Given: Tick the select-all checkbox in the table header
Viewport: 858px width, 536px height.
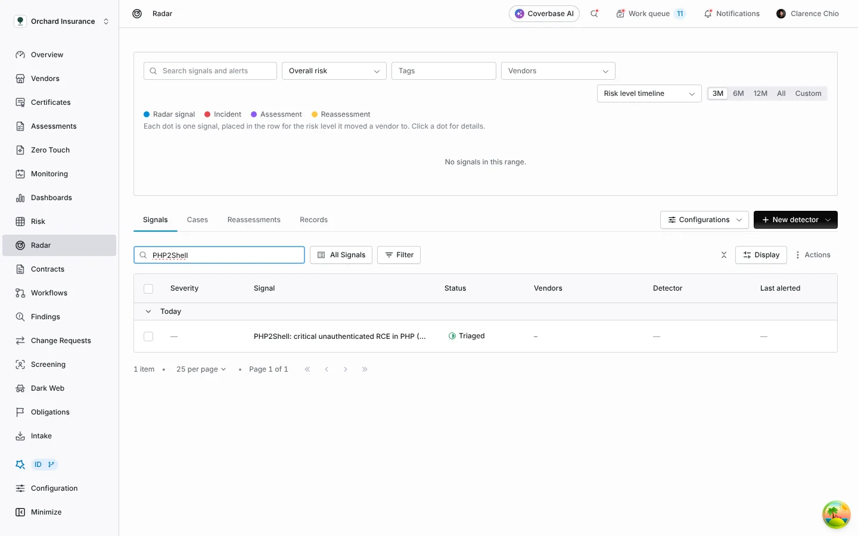Looking at the screenshot, I should click(x=148, y=289).
